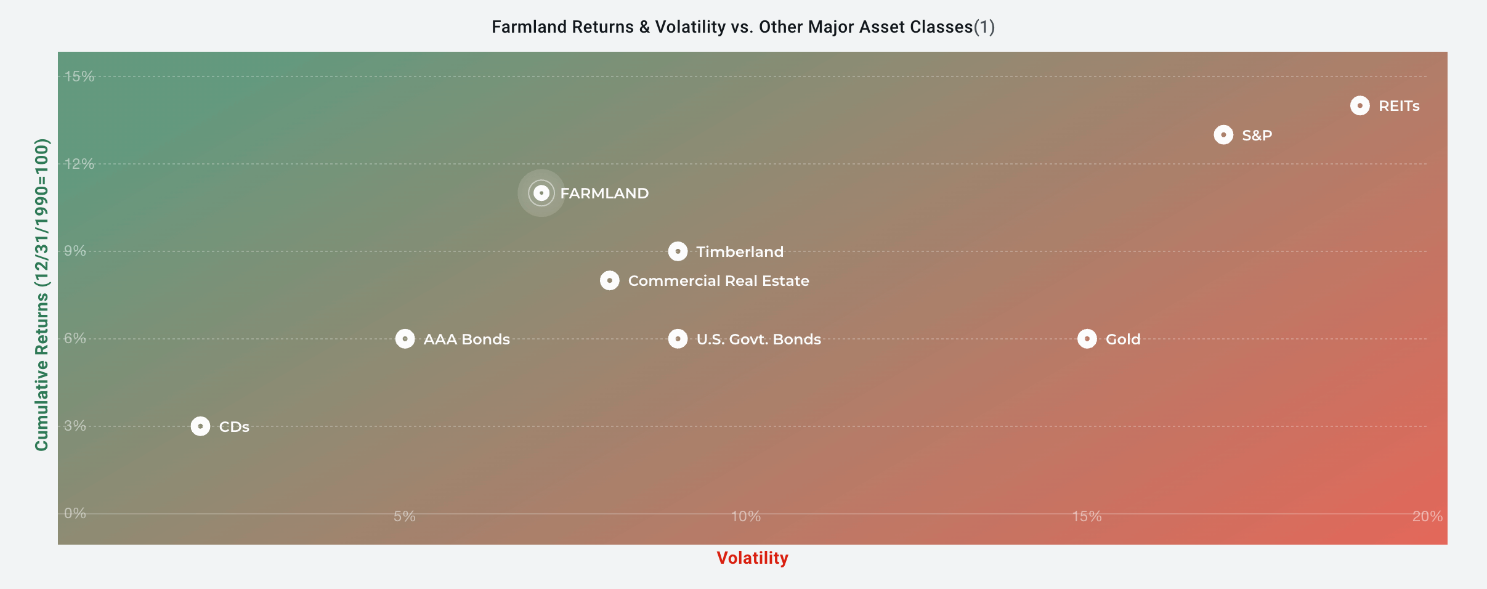
Task: Click the red Volatility axis title
Action: pos(752,558)
